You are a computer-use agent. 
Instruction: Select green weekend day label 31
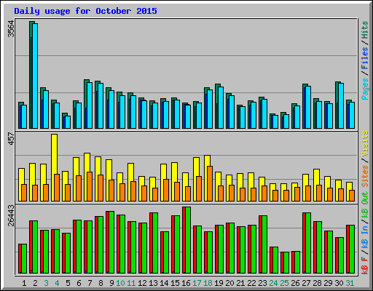click(350, 283)
